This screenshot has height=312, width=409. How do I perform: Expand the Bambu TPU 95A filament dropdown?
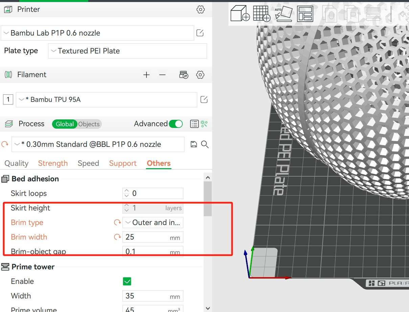[106, 100]
